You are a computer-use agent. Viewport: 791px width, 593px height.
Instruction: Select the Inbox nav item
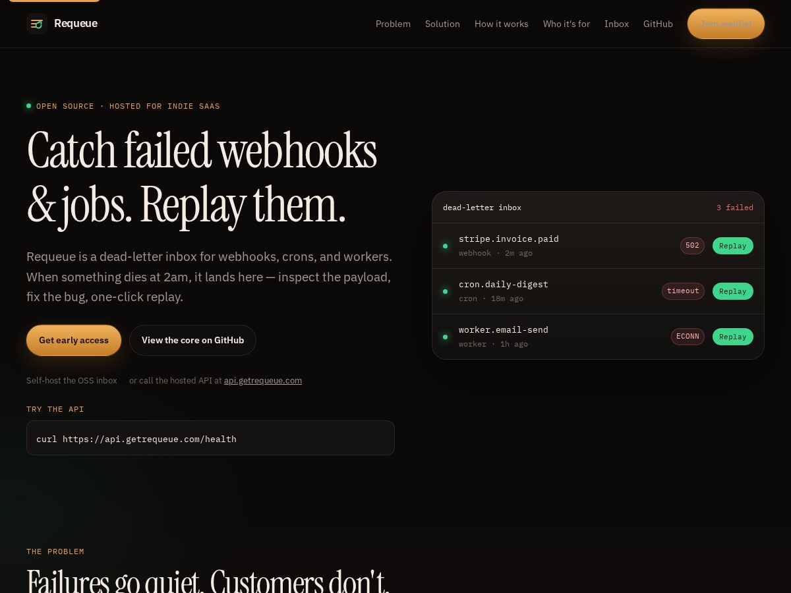tap(616, 24)
